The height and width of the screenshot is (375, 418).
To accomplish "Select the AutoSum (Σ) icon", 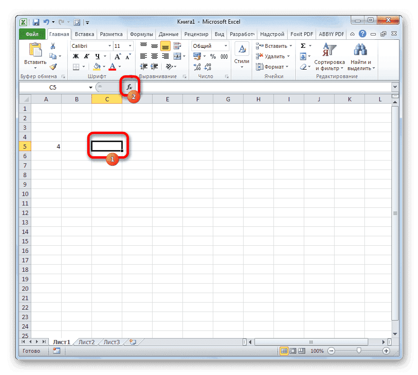I will 303,45.
